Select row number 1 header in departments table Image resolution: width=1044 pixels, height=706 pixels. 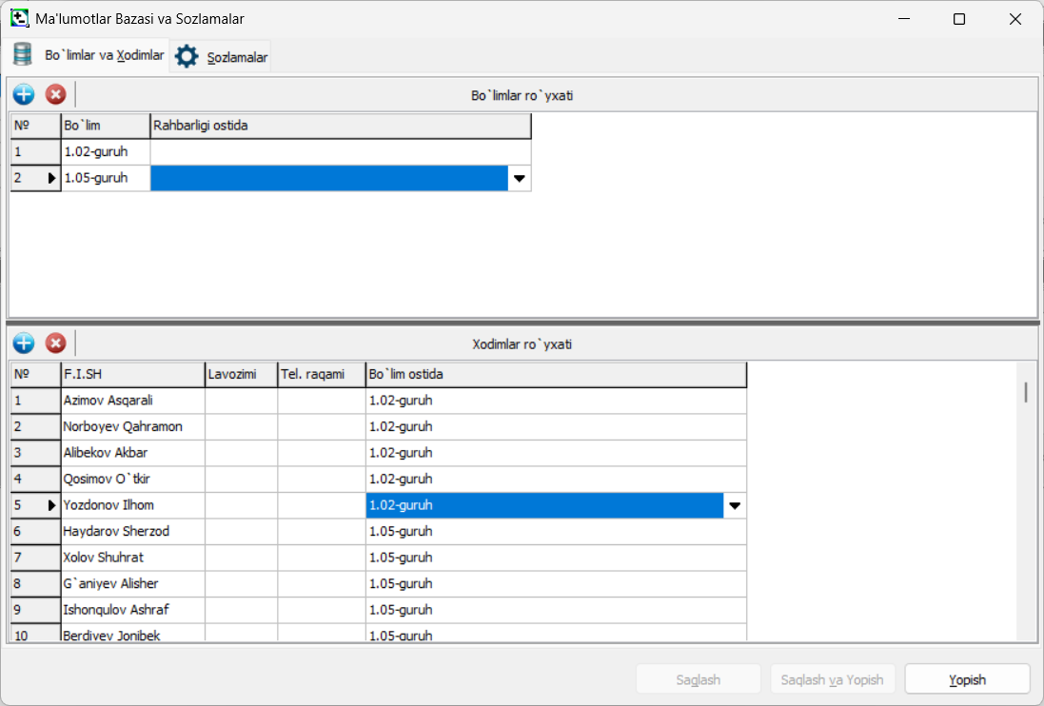point(36,151)
